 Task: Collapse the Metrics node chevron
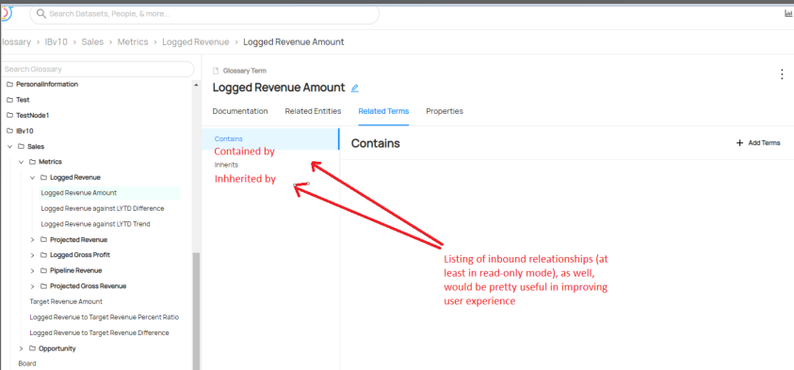click(21, 162)
